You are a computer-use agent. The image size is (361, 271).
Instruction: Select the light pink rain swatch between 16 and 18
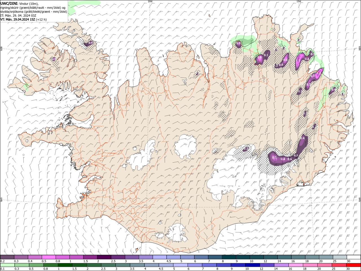pyautogui.click(x=295, y=265)
